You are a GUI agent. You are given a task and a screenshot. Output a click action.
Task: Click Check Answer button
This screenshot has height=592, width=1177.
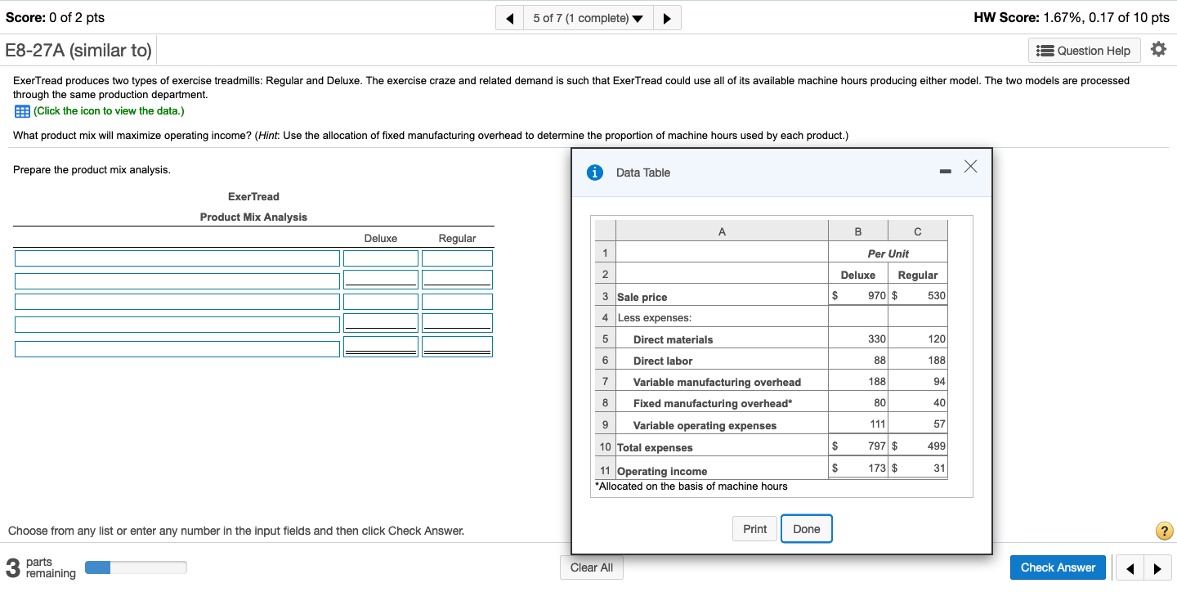click(1058, 567)
